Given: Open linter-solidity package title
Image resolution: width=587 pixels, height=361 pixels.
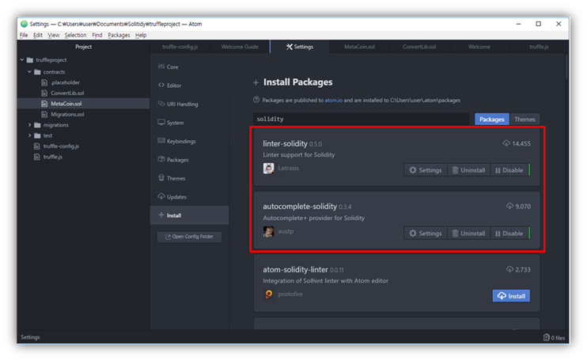Looking at the screenshot, I should (285, 143).
